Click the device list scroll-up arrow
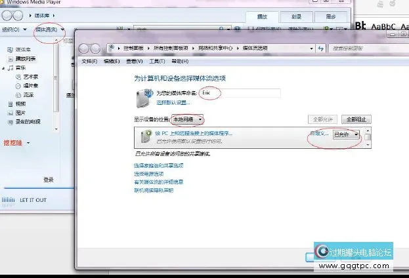This screenshot has width=409, height=278. (x=368, y=130)
